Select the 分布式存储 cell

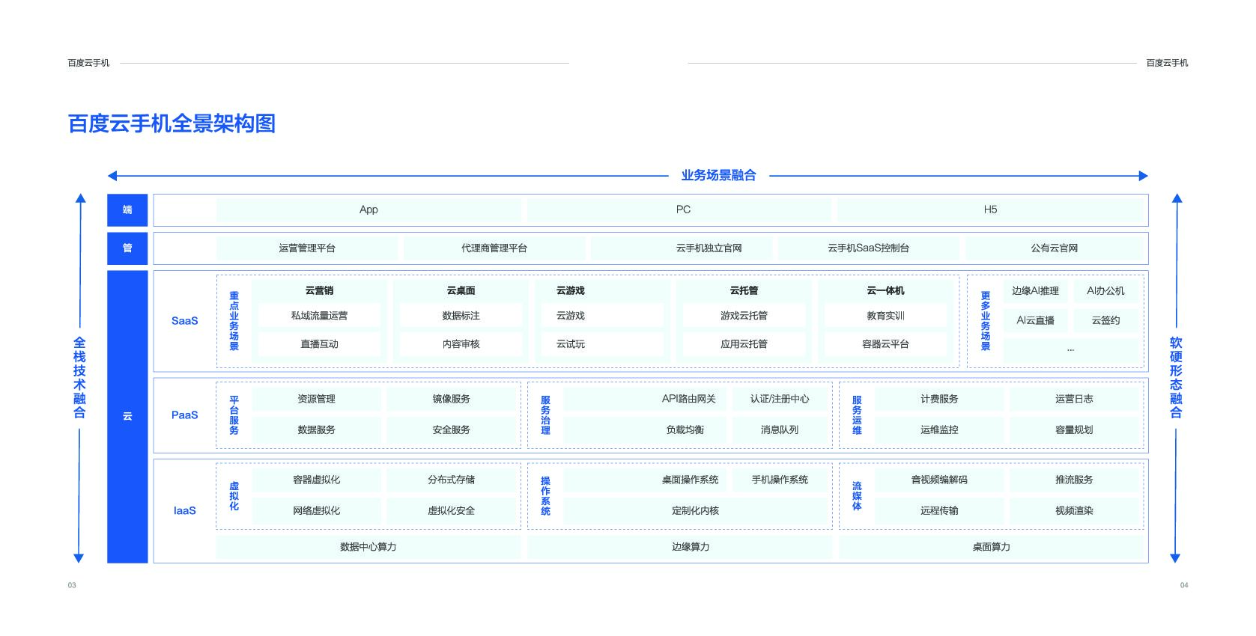[x=451, y=480]
